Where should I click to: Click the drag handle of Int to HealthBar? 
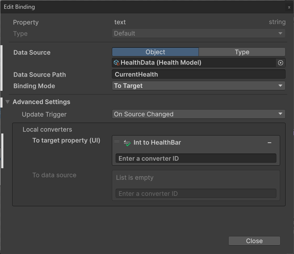117,142
